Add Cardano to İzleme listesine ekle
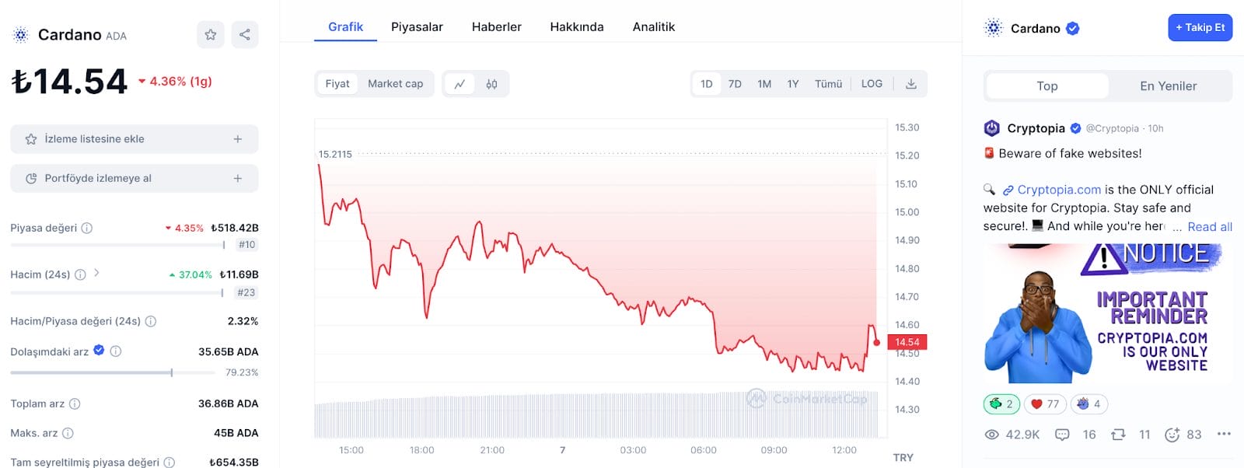This screenshot has height=468, width=1244. point(134,138)
